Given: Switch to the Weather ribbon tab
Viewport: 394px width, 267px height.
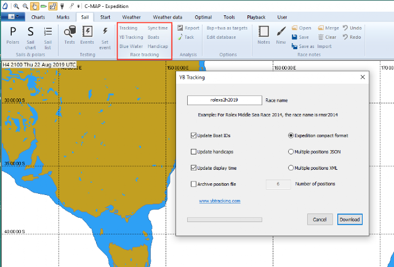Looking at the screenshot, I should coord(131,17).
